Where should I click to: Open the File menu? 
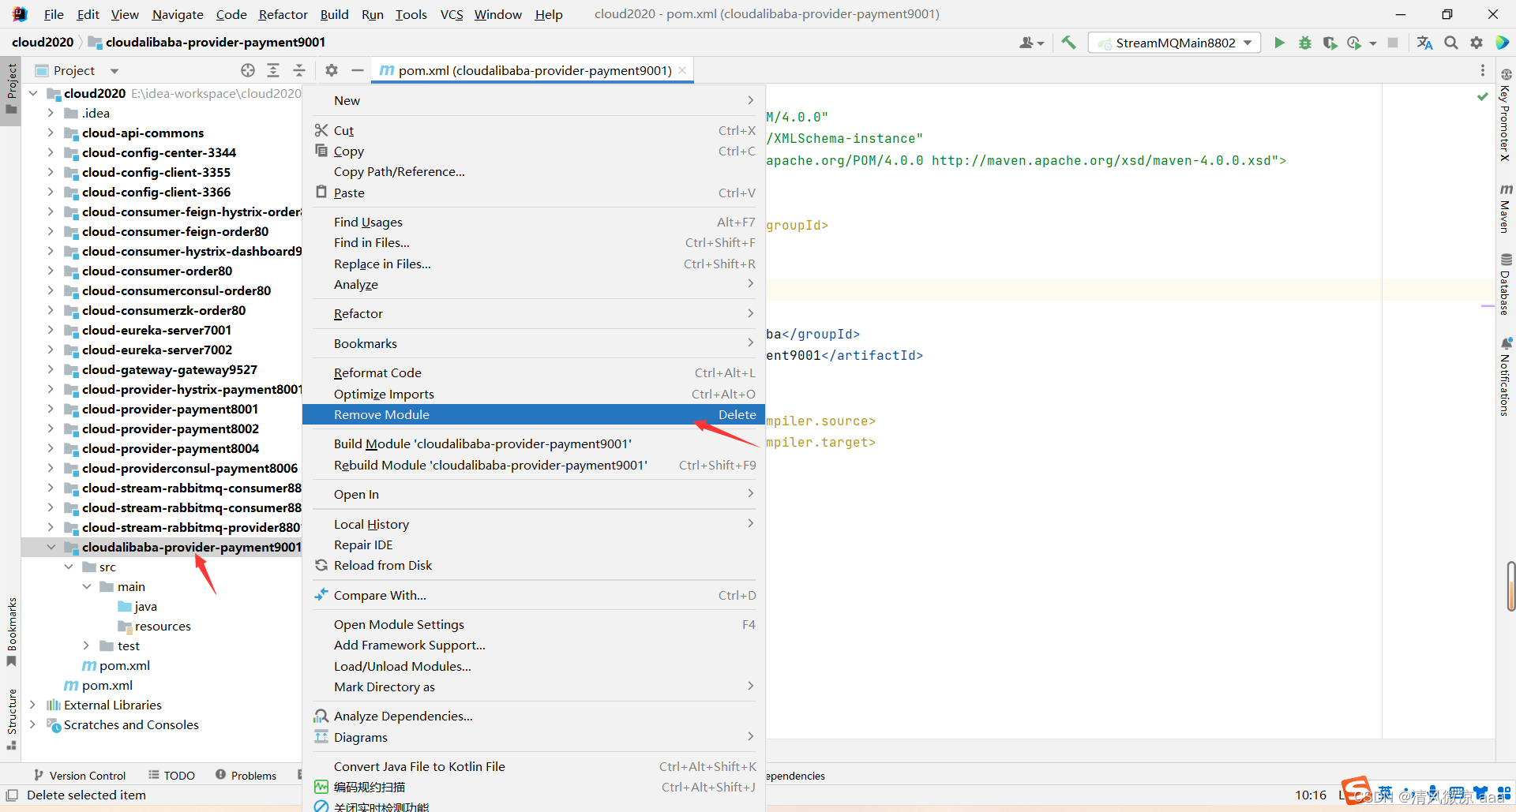coord(54,14)
